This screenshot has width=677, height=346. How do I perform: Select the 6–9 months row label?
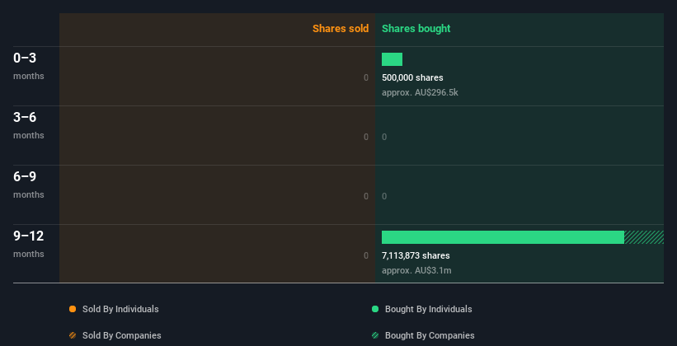[27, 184]
